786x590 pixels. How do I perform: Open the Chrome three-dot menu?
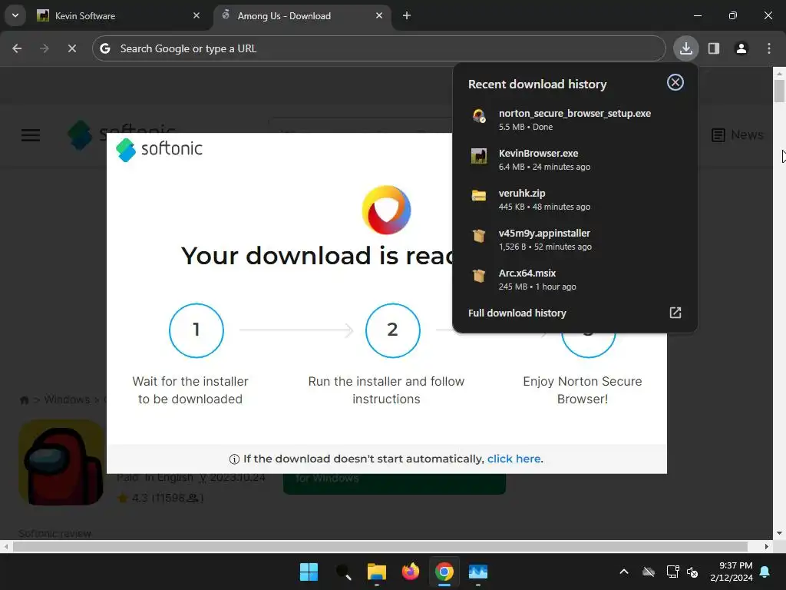(769, 48)
